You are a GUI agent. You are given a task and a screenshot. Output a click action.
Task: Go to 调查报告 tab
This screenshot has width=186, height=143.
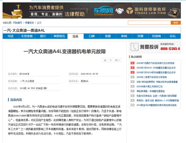(59, 36)
